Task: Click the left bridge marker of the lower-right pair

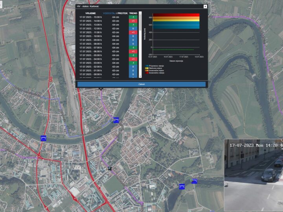Action: click(x=182, y=186)
